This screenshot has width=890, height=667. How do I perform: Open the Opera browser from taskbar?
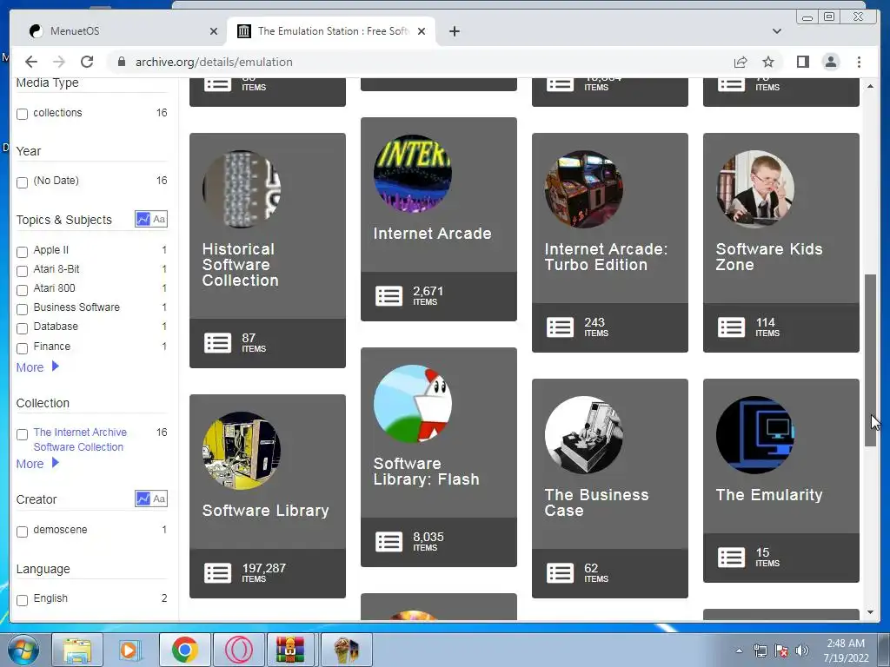click(239, 650)
